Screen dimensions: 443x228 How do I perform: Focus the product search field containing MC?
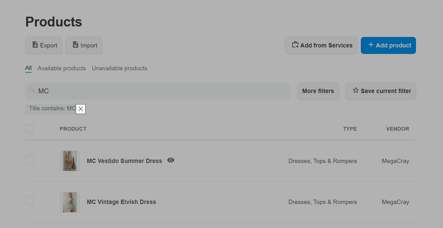[158, 91]
